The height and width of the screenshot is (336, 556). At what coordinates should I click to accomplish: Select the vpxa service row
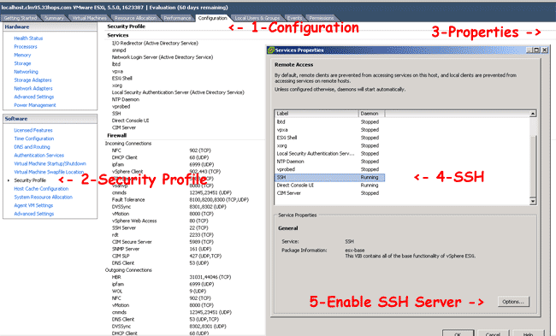coord(330,130)
